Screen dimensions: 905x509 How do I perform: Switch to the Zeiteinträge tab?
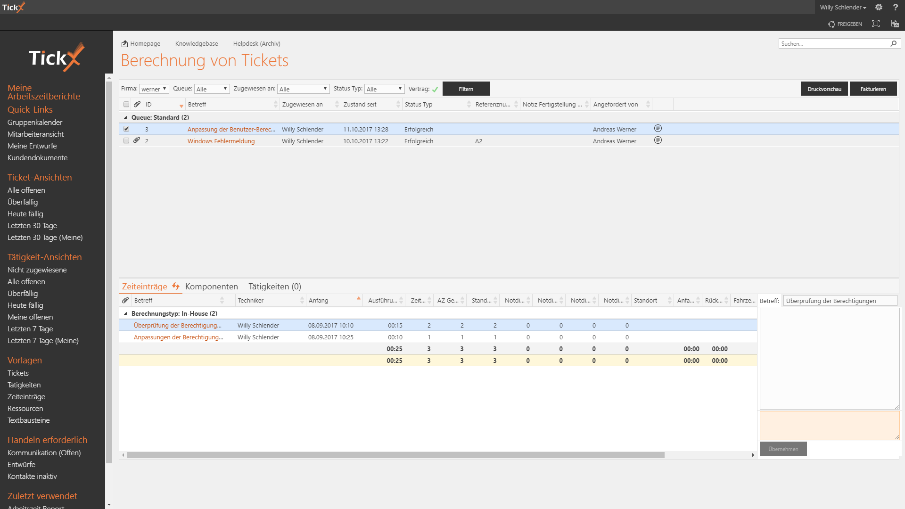(x=145, y=287)
